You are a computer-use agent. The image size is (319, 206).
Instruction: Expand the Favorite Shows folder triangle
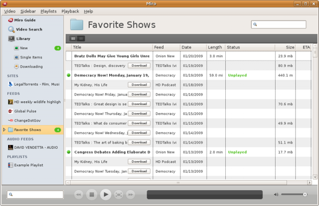click(x=4, y=130)
